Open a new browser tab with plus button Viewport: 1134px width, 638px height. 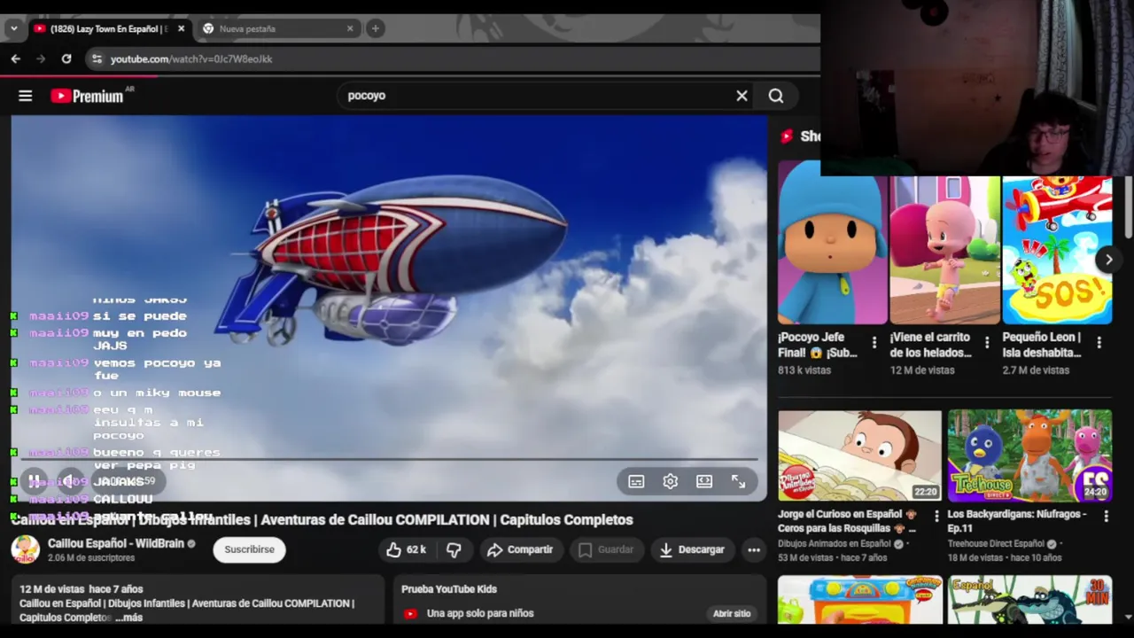pyautogui.click(x=375, y=28)
